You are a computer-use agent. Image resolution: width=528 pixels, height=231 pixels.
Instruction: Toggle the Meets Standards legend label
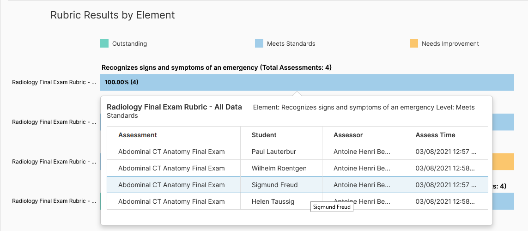(291, 44)
